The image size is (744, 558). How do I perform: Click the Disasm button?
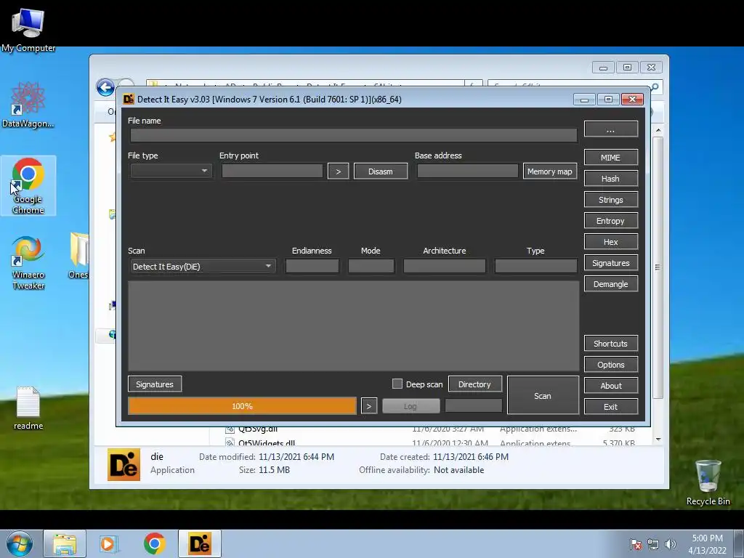pos(381,171)
